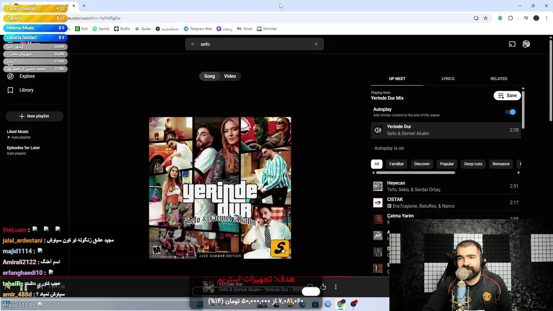Select the Discover filter chip
The height and width of the screenshot is (311, 553).
pyautogui.click(x=422, y=164)
